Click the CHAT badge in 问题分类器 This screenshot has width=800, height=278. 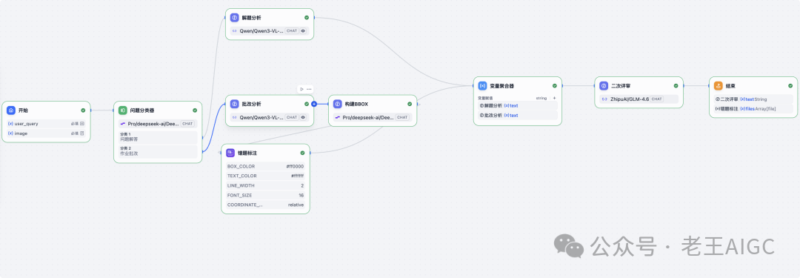[x=187, y=124]
